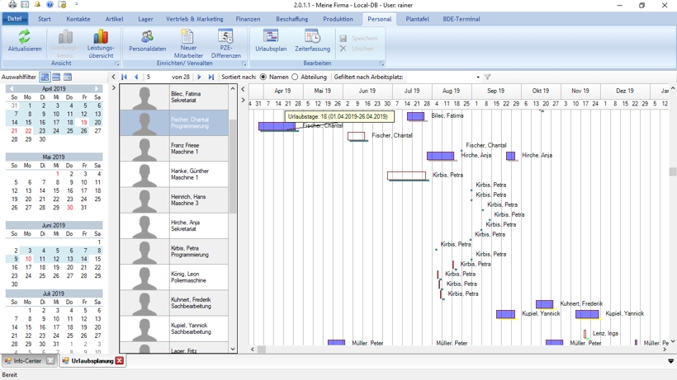The height and width of the screenshot is (380, 677).
Task: Sort by Abteilung radio button
Action: pyautogui.click(x=295, y=77)
